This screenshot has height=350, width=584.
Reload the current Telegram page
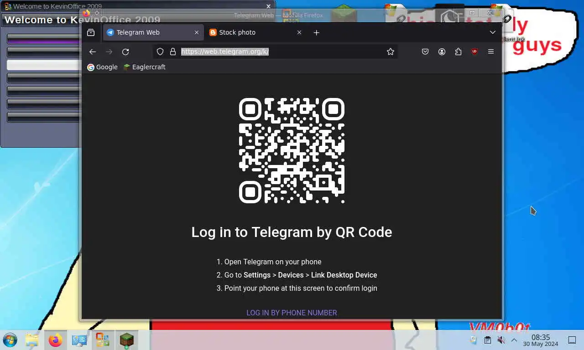(125, 51)
